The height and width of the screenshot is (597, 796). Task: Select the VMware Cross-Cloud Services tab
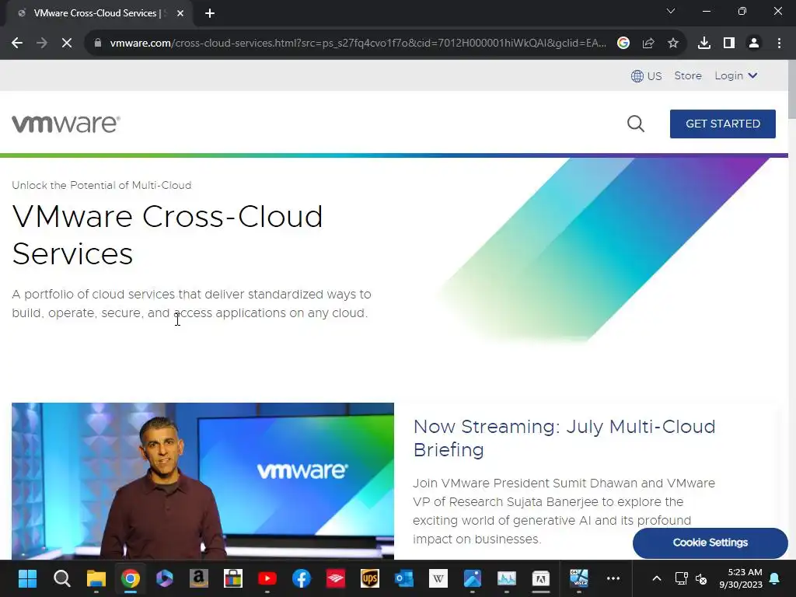99,13
